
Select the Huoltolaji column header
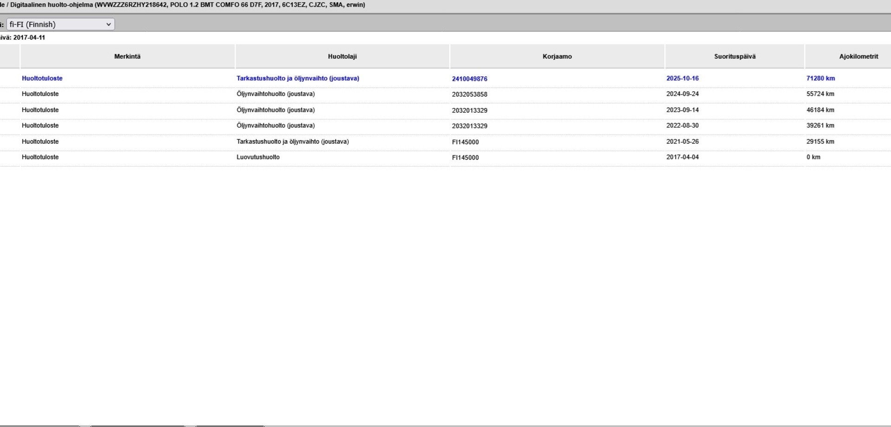coord(342,57)
